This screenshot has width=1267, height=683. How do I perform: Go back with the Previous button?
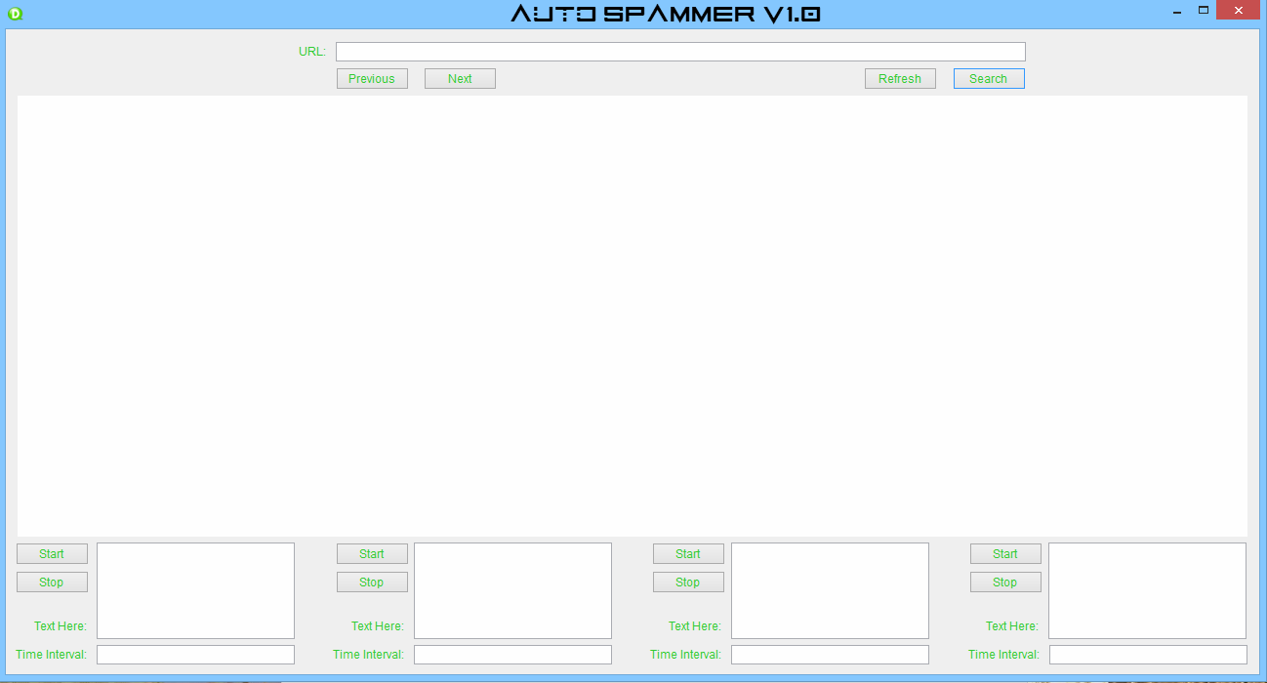(x=372, y=79)
